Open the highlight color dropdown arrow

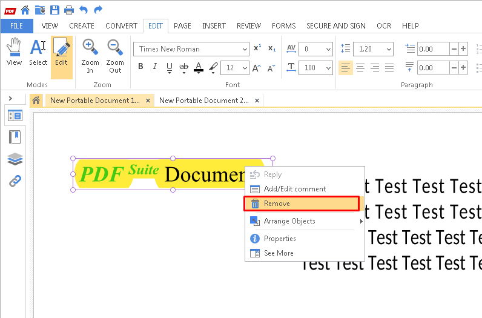pyautogui.click(x=213, y=73)
